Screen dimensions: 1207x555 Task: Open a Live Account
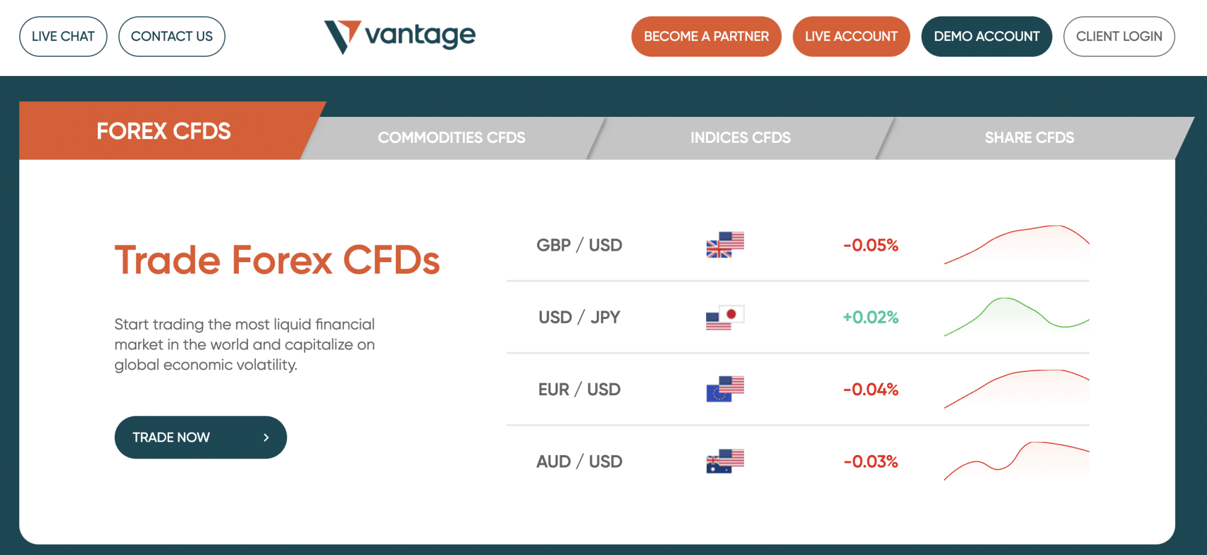[x=851, y=36]
